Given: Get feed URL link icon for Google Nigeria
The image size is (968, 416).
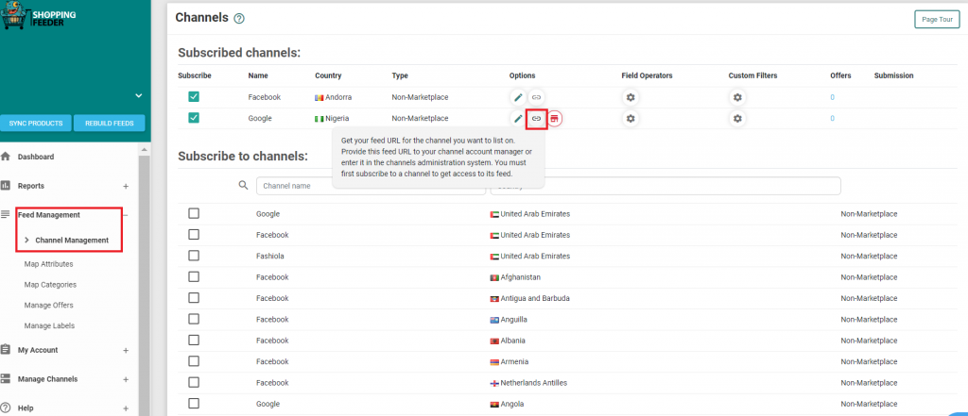Looking at the screenshot, I should (x=537, y=118).
